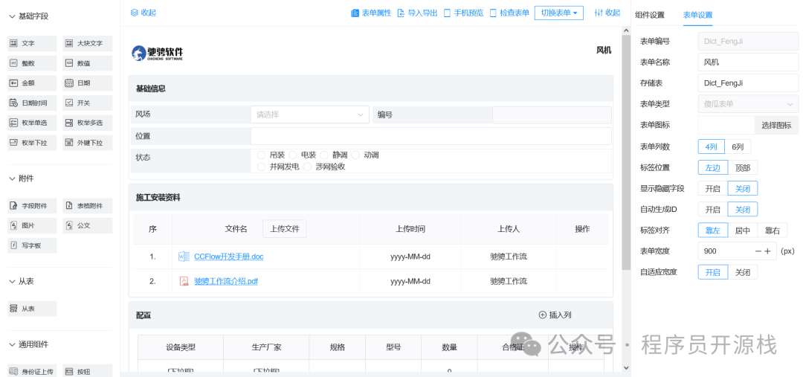This screenshot has width=803, height=377.
Task: Add the 枚举单选 enum radio component
Action: (32, 123)
